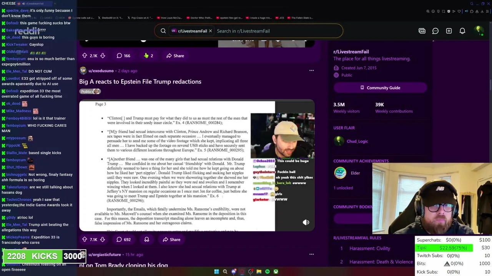Click the Politics flair tag
492x276 pixels.
[90, 91]
